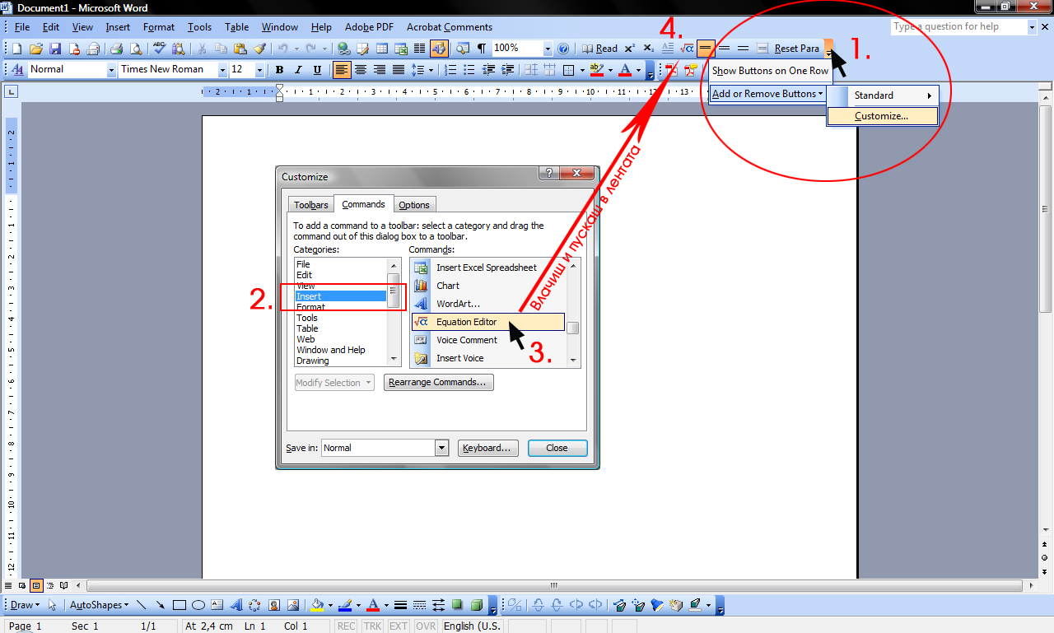Select the Format Painter brush icon

click(x=259, y=49)
